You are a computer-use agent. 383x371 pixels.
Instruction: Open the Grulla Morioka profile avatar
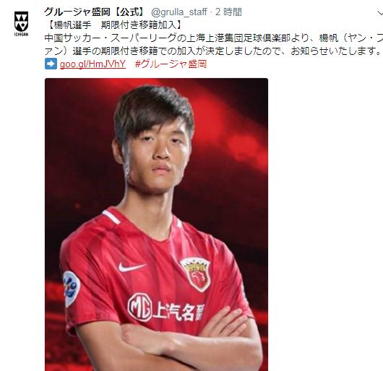point(21,24)
